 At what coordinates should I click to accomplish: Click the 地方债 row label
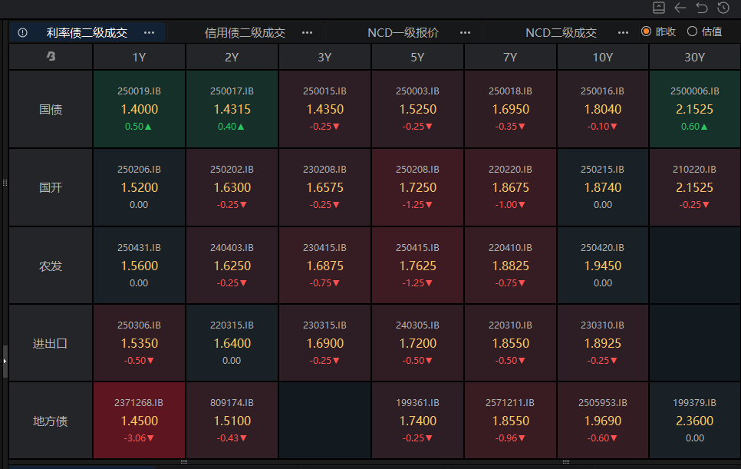click(51, 421)
